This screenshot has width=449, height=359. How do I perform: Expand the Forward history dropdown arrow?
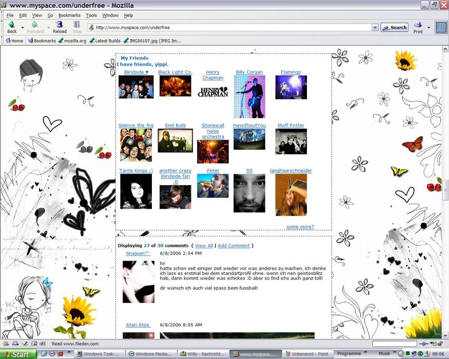point(48,28)
